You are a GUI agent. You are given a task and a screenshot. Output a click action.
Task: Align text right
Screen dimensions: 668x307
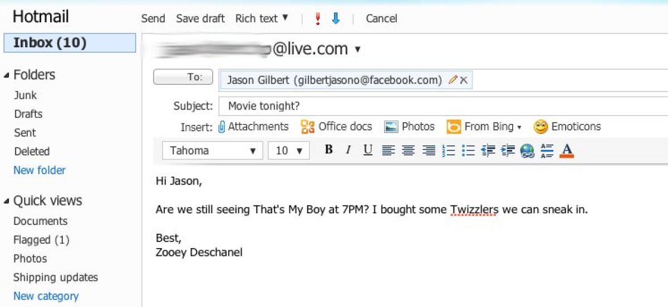coord(428,150)
